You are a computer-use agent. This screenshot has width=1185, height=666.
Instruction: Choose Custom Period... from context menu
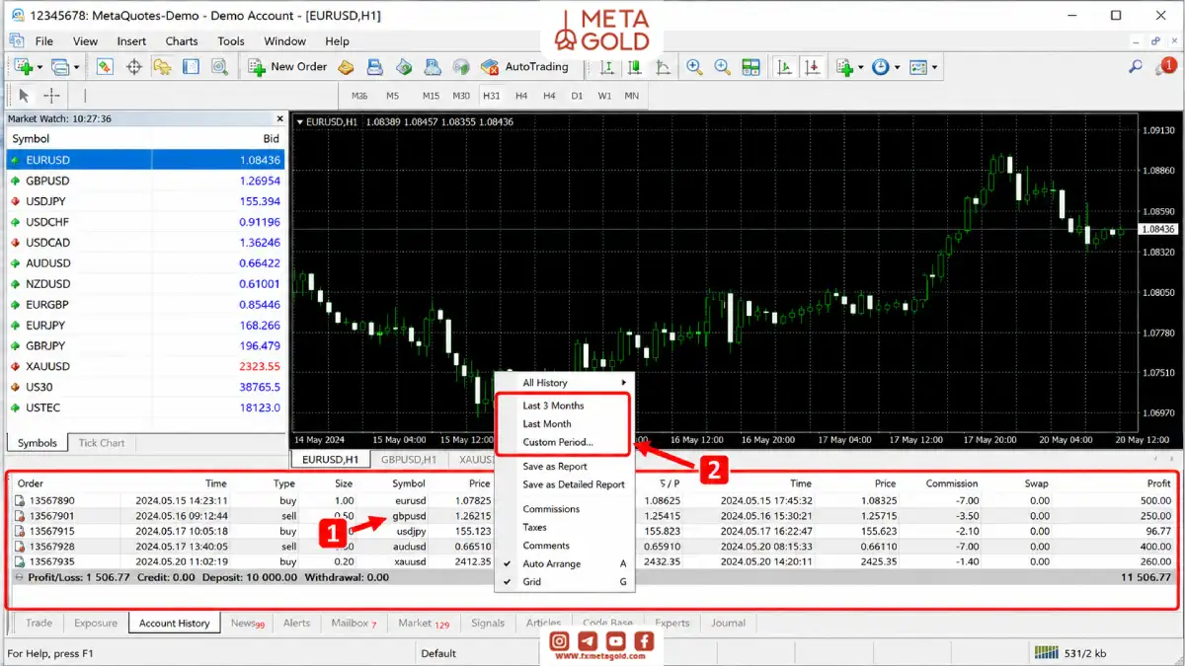(558, 442)
